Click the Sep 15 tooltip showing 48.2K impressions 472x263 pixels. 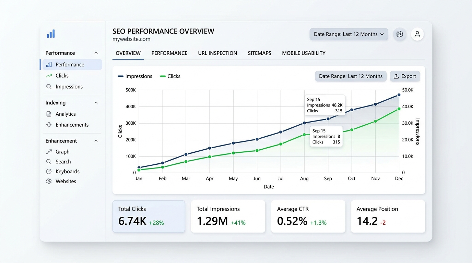[325, 105]
